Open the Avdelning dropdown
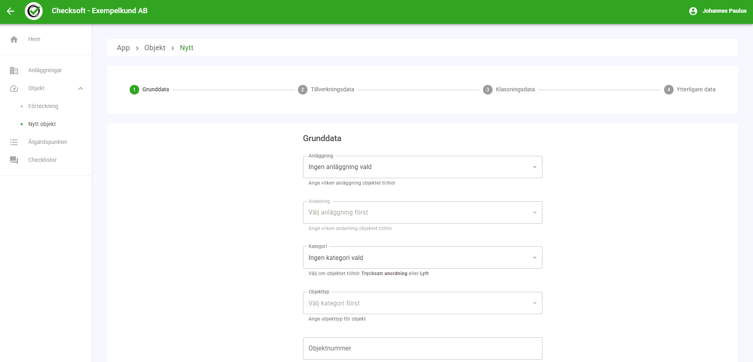Image resolution: width=753 pixels, height=362 pixels. (422, 212)
